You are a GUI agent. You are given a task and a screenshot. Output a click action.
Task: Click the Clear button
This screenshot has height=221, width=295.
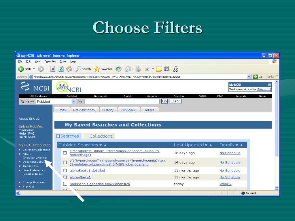click(175, 101)
